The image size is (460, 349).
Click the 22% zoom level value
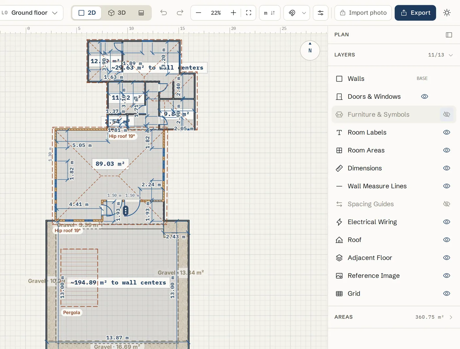click(x=216, y=13)
